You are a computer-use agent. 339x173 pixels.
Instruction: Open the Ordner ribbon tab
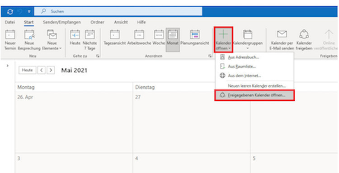[97, 22]
